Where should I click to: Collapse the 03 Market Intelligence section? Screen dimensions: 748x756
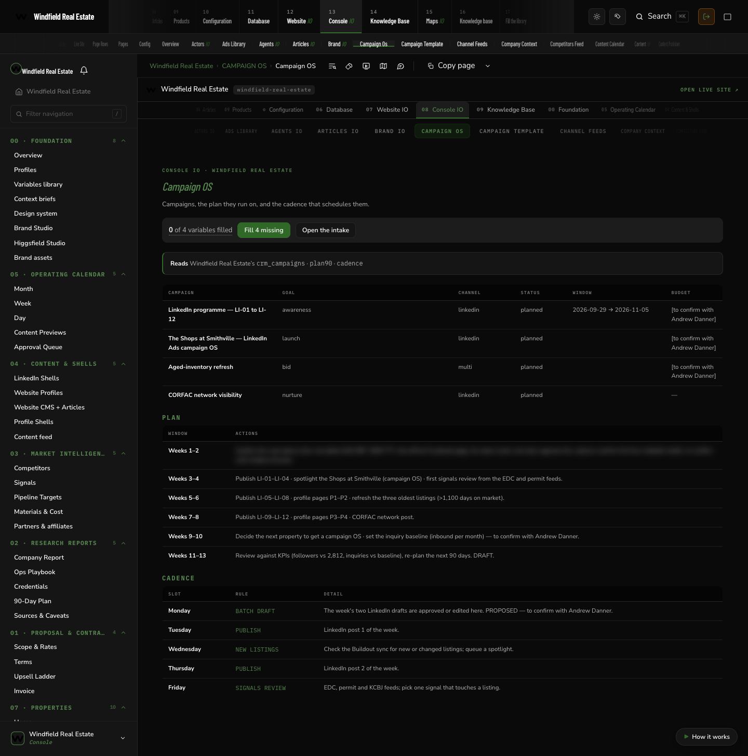pos(124,454)
